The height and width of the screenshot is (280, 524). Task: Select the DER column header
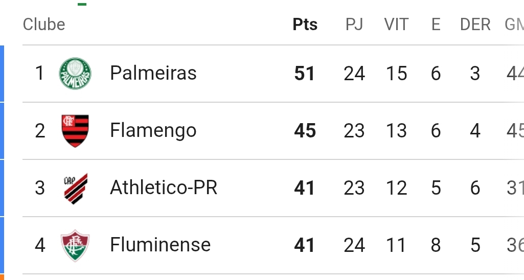point(475,25)
